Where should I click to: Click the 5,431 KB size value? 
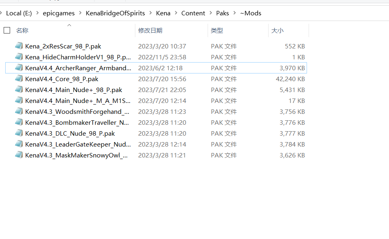coord(292,90)
